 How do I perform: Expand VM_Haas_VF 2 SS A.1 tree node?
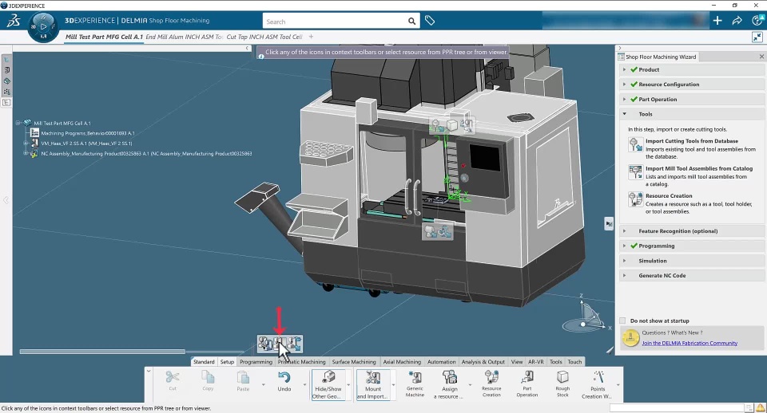pyautogui.click(x=26, y=143)
